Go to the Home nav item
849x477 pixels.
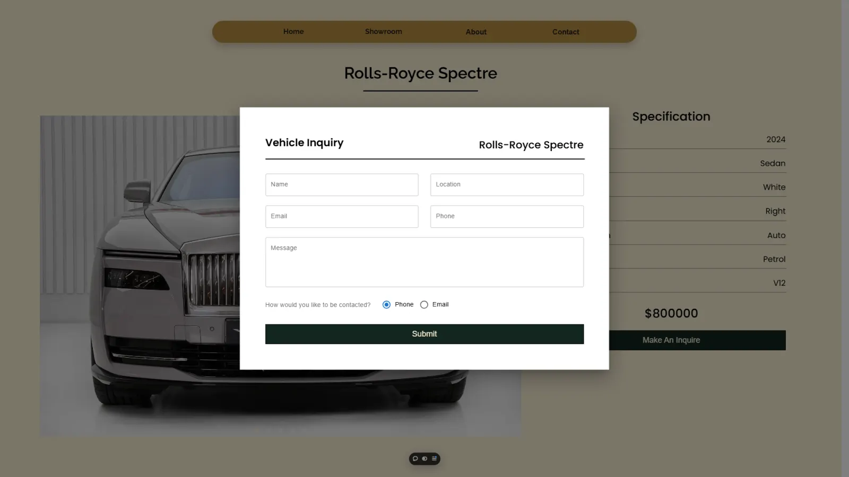[x=293, y=32]
